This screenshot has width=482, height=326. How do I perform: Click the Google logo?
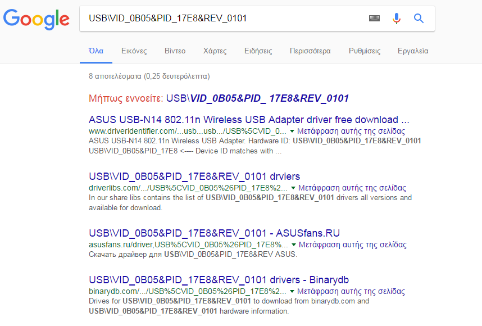37,19
